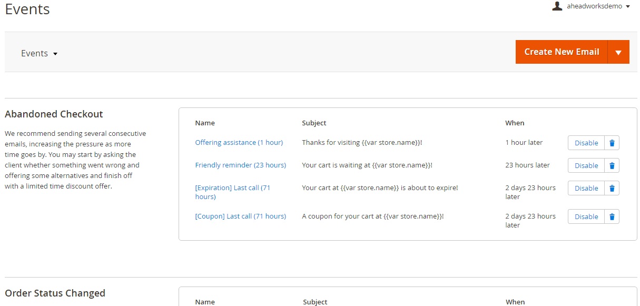Open the Events dropdown selector
This screenshot has height=306, width=640.
[39, 53]
